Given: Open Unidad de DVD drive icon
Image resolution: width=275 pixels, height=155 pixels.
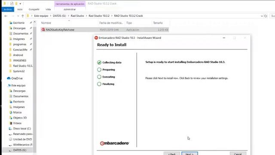Looking at the screenshot, I should coord(10,139).
